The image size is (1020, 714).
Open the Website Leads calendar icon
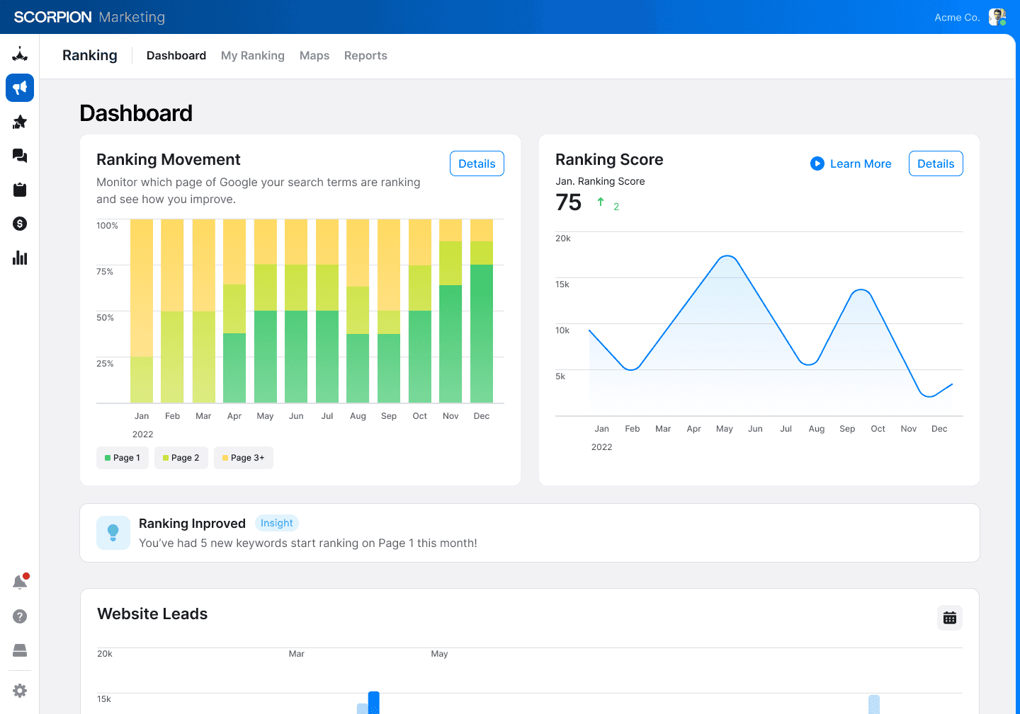(949, 617)
